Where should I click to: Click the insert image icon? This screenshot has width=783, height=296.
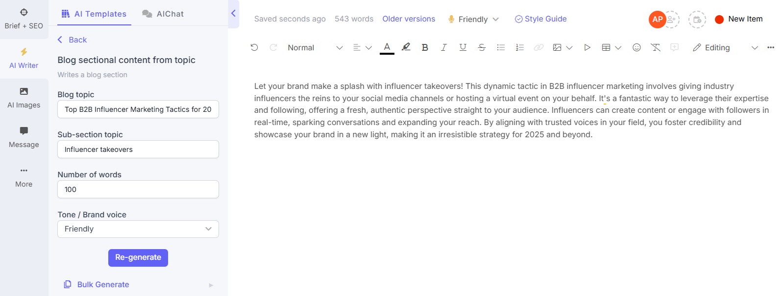(x=557, y=47)
